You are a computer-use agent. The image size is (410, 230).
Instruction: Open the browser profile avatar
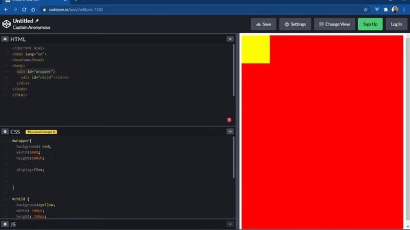(395, 10)
